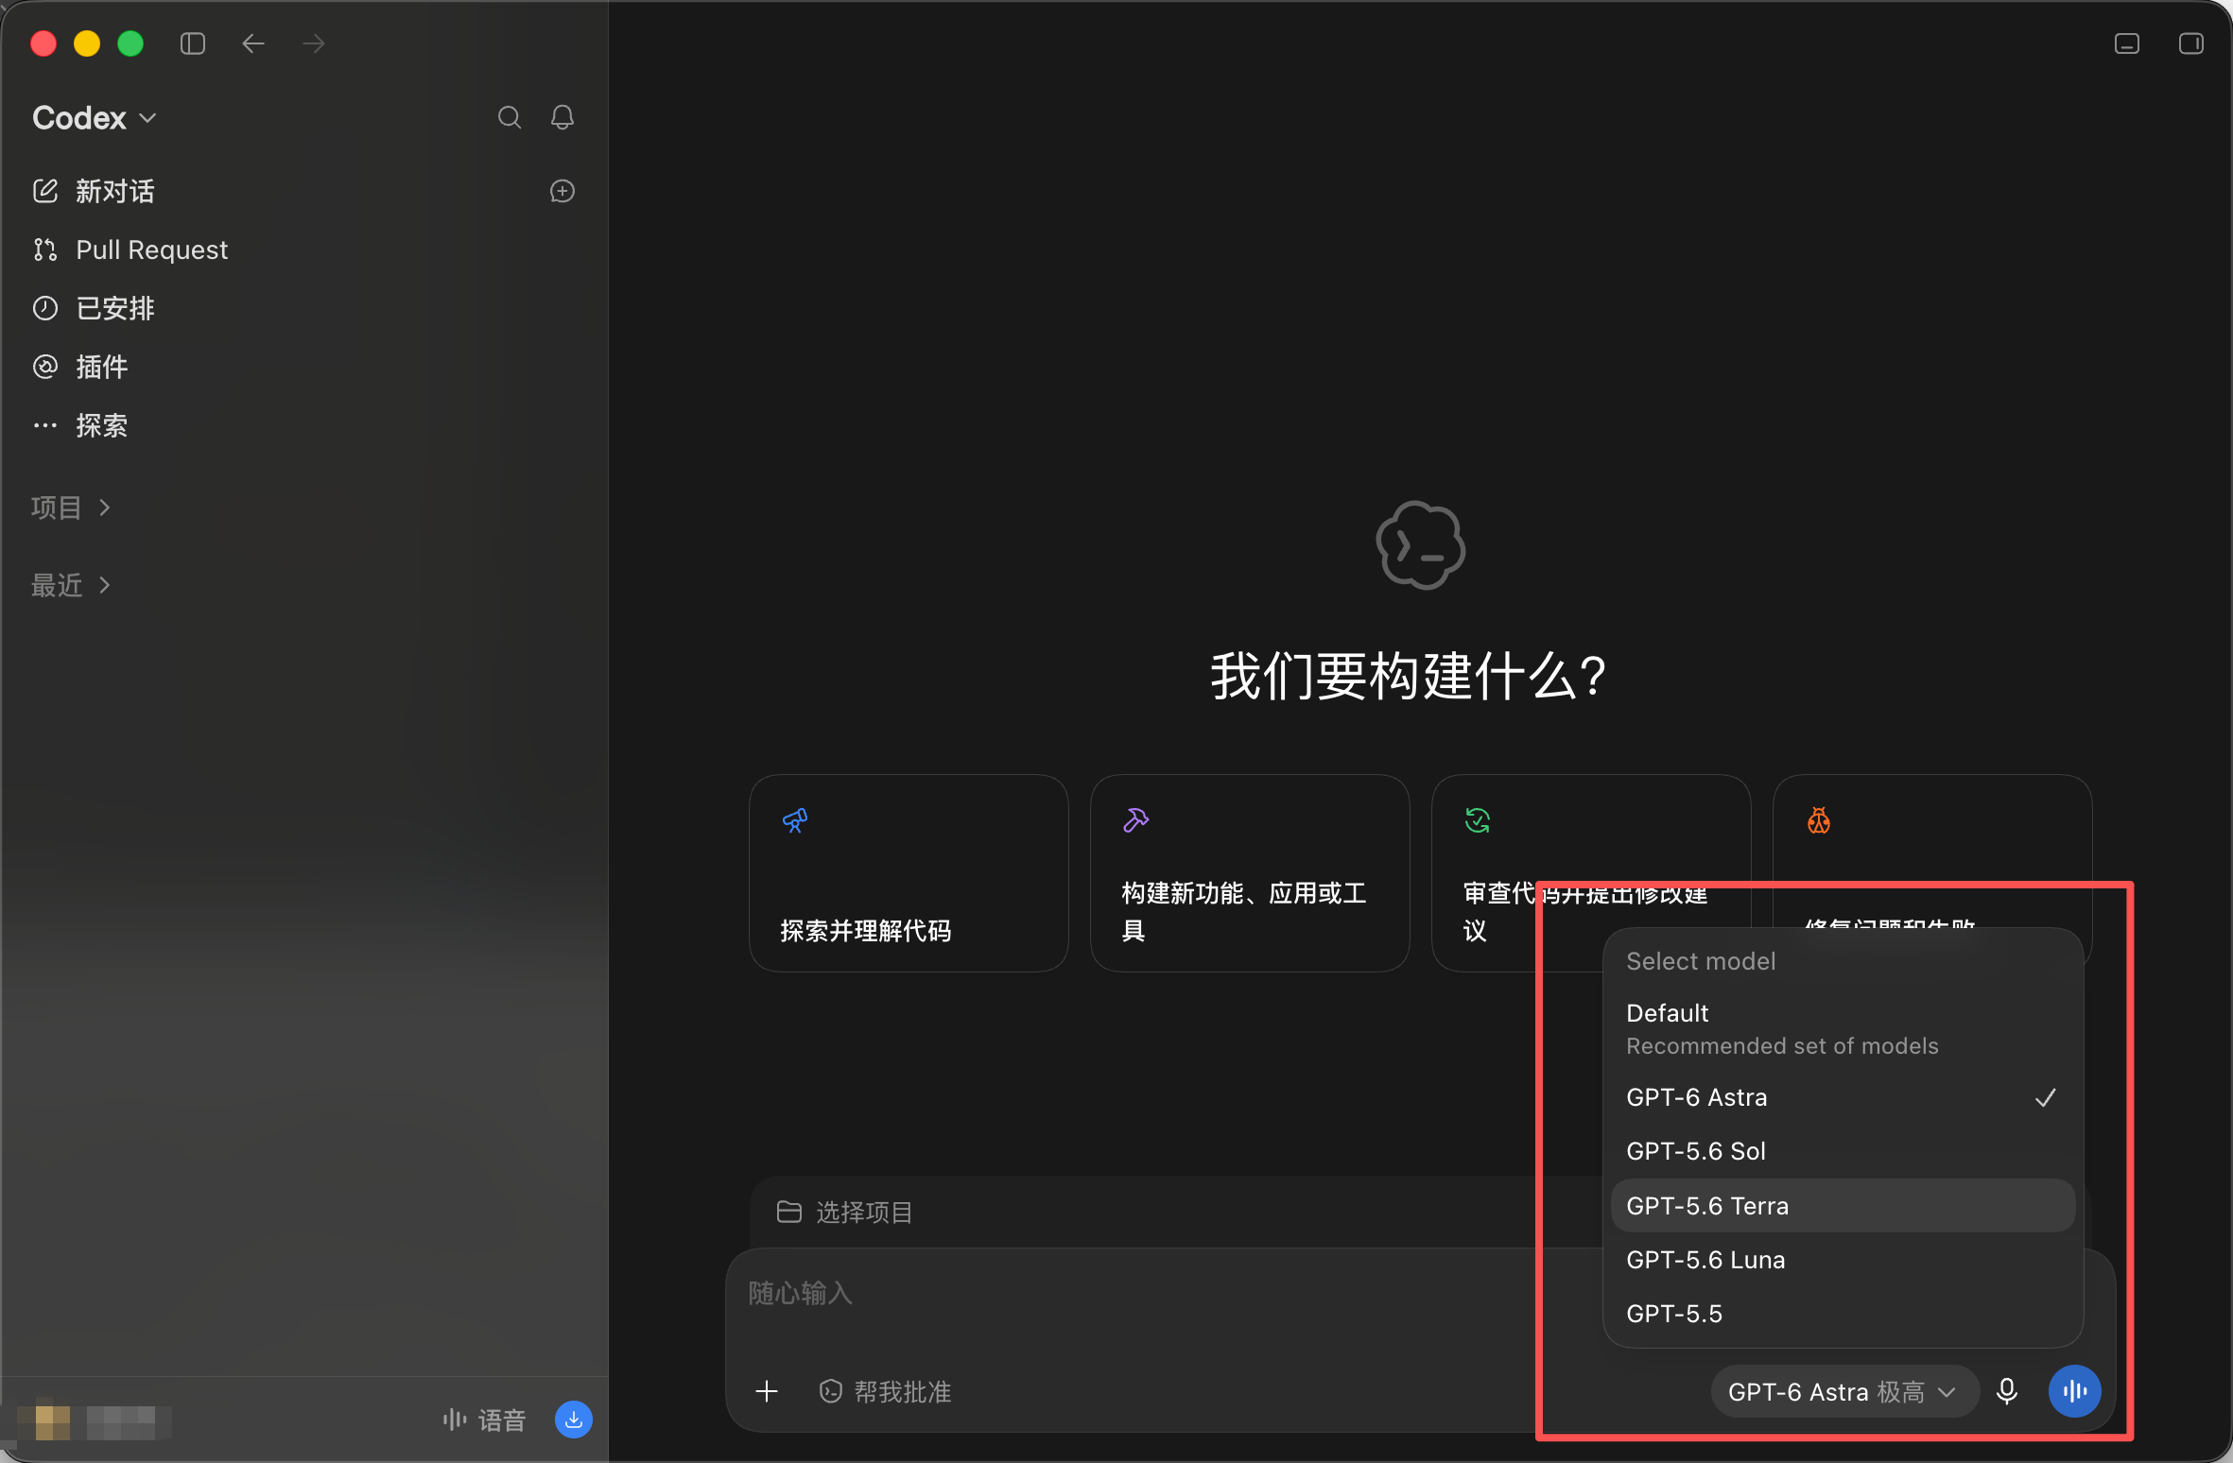Open the Codex workspace dropdown
Image resolution: width=2233 pixels, height=1463 pixels.
point(95,118)
